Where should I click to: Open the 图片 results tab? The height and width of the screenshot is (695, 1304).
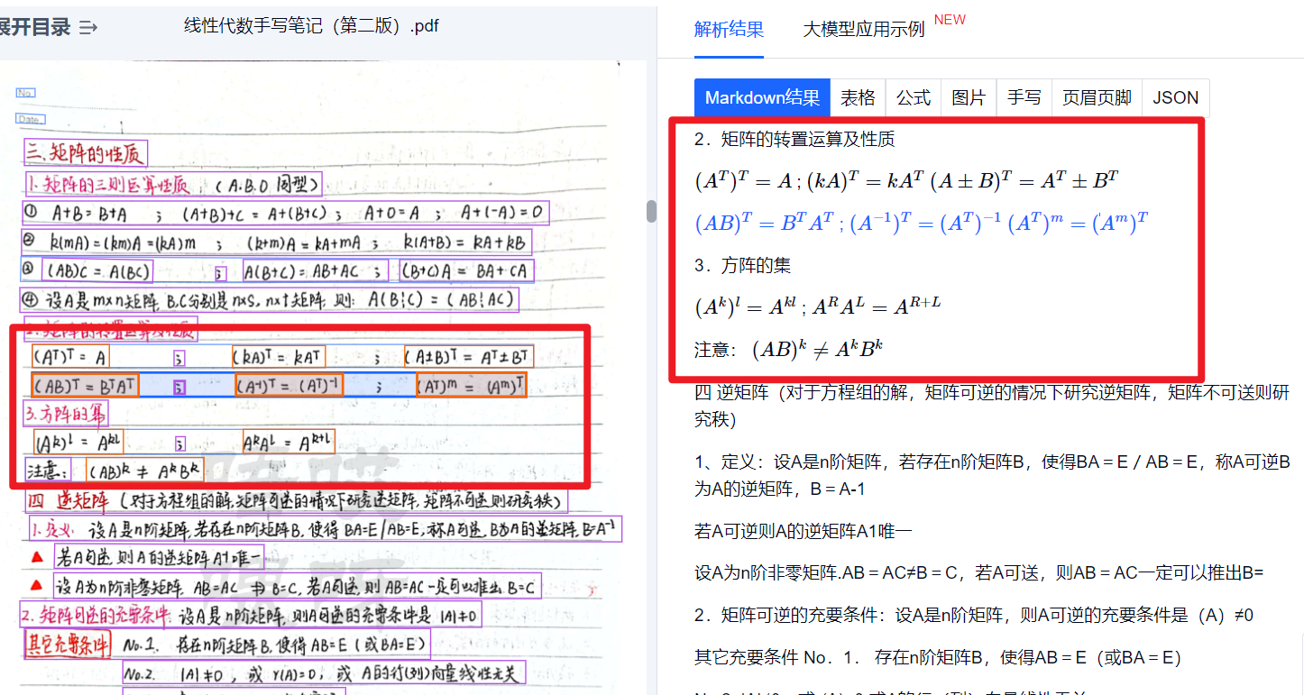point(969,97)
